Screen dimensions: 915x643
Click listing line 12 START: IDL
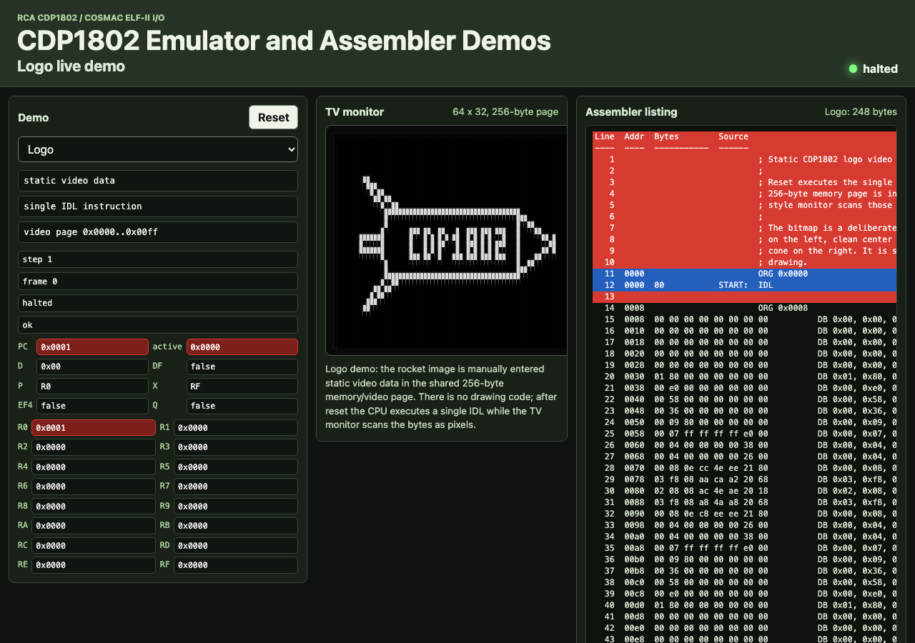click(x=745, y=285)
